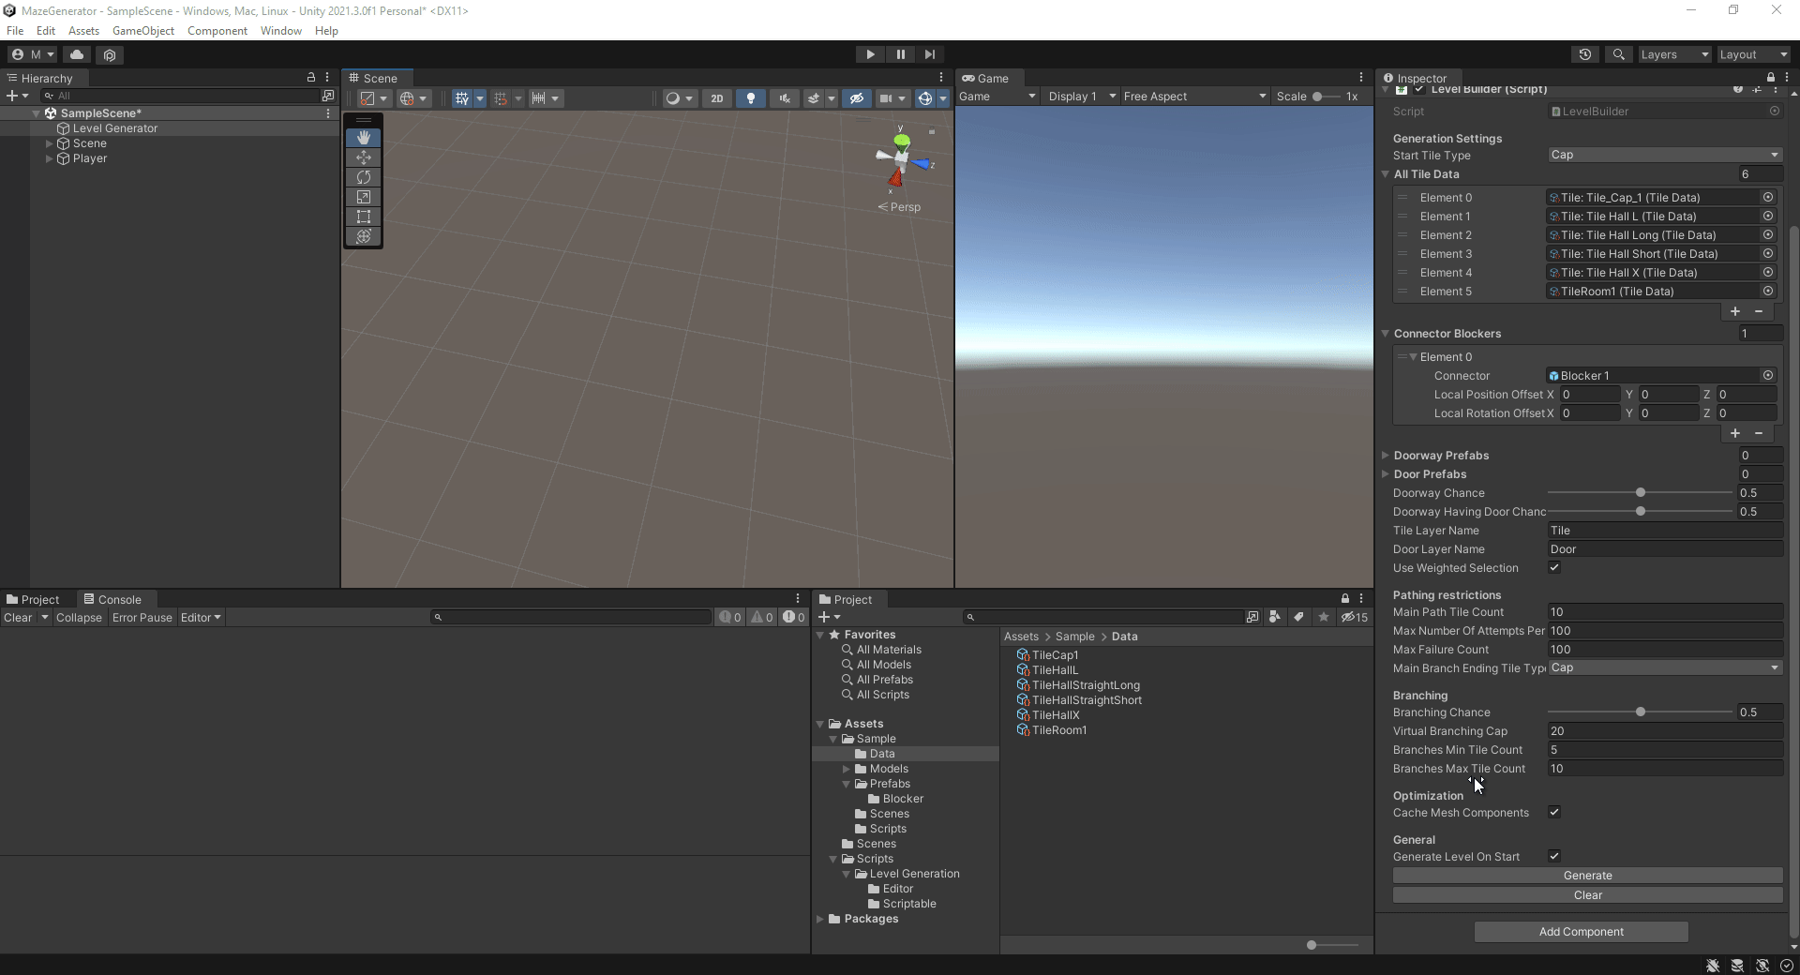Open Unity cloud services icon

(77, 54)
